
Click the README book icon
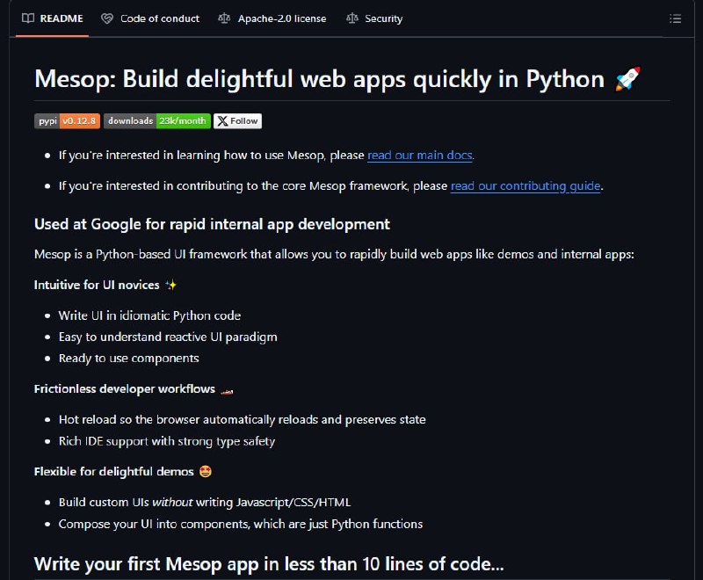pos(28,18)
